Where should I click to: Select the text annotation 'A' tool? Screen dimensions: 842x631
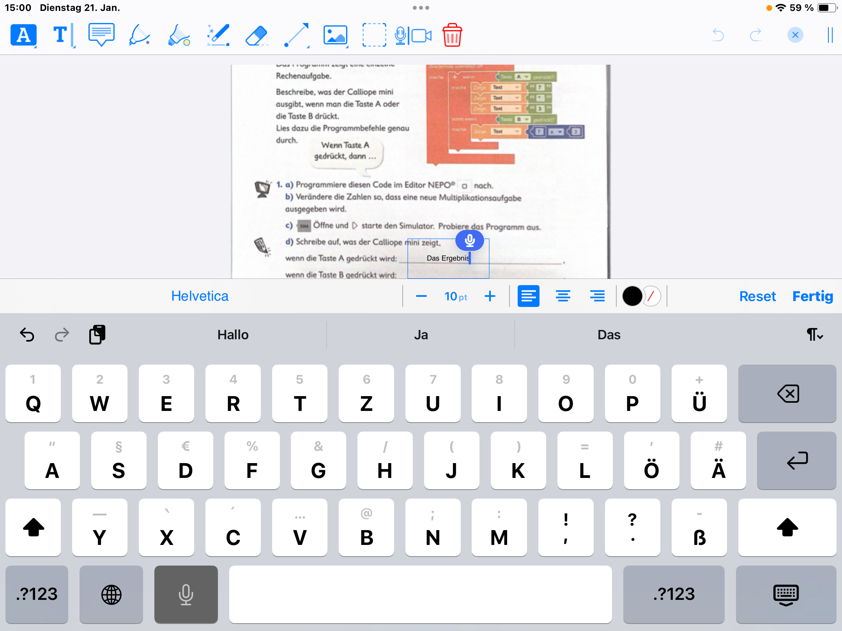(x=23, y=35)
